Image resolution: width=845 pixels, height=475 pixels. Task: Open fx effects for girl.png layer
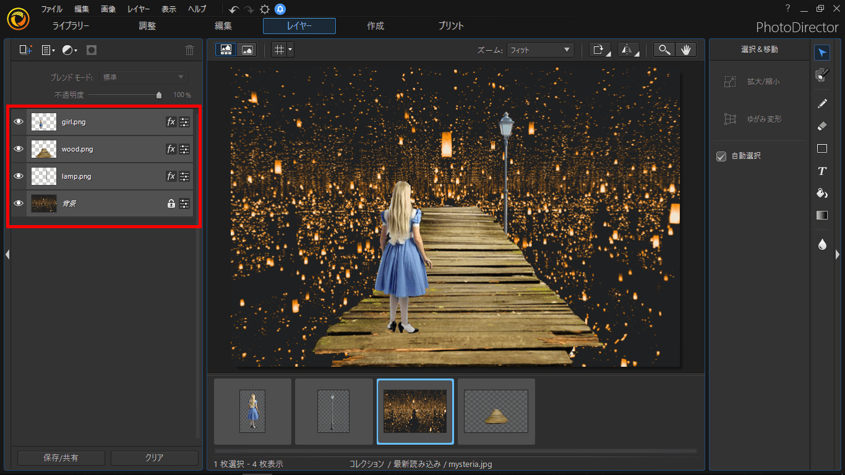[171, 122]
